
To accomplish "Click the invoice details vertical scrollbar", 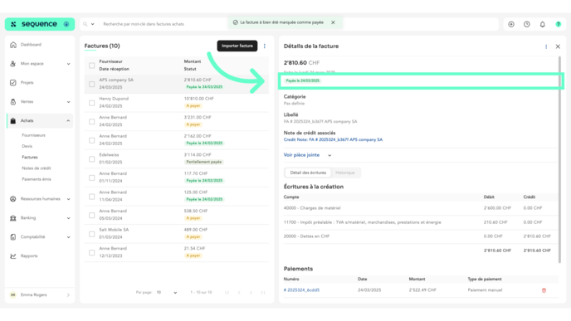I will coord(559,159).
